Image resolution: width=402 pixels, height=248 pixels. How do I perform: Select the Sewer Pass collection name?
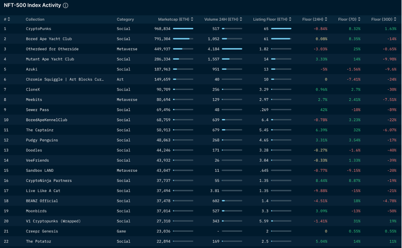[x=37, y=110]
